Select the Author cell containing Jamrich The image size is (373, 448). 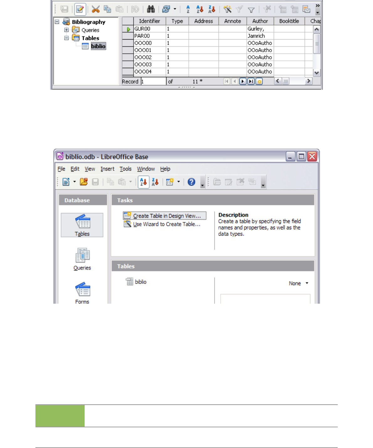click(x=260, y=36)
